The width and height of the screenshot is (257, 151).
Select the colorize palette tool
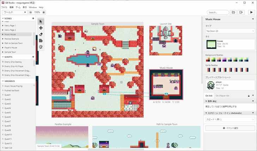(x=41, y=47)
